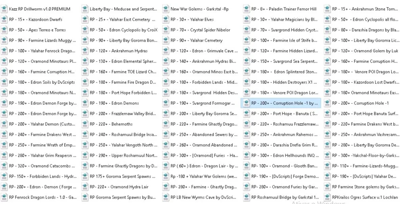This screenshot has width=406, height=204.
Task: Click the icon beside RPKrailos Ogres Surface v.1 Lochlan
Action: pyautogui.click(x=327, y=198)
